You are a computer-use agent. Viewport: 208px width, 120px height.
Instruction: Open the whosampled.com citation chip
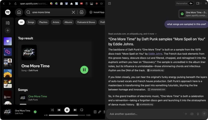(157, 90)
